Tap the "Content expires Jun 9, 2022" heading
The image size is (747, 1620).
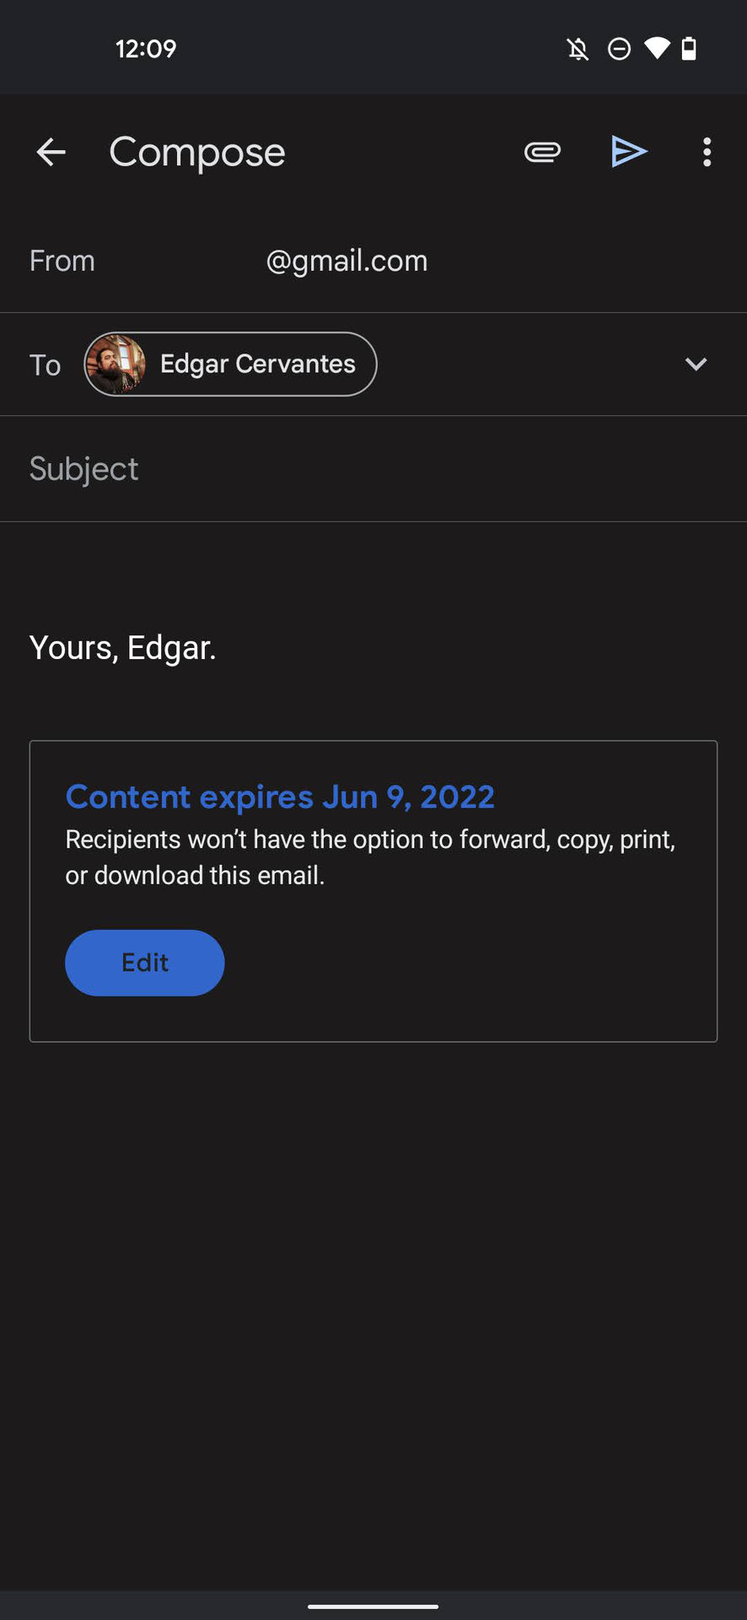pos(280,796)
